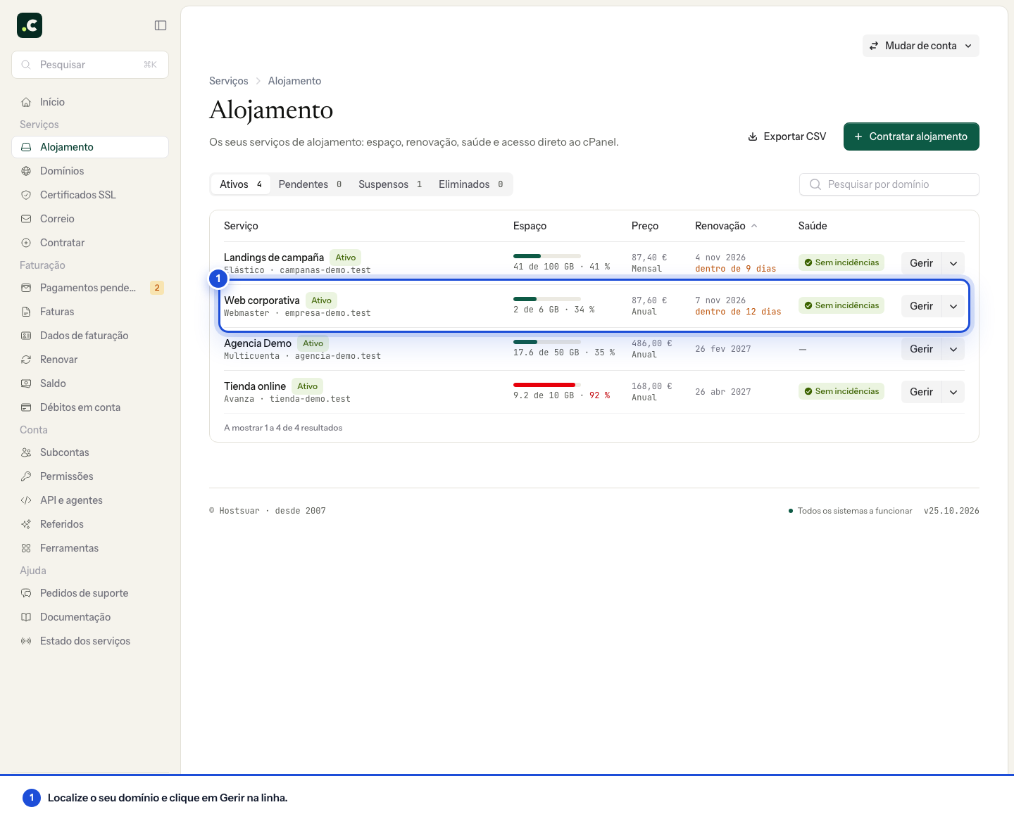Click the Serviços breadcrumb link

click(x=229, y=81)
